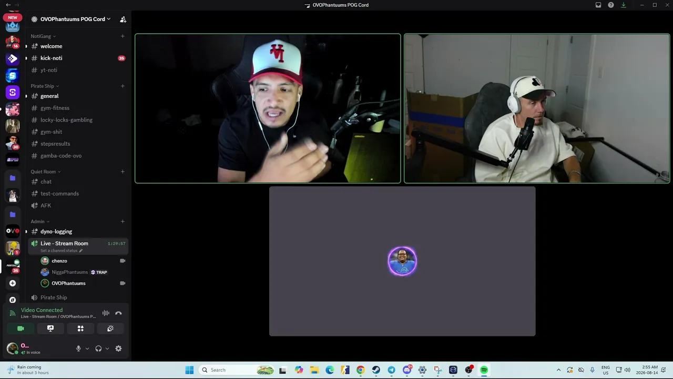Create a channel in Pirate Ship category
673x379 pixels.
pyautogui.click(x=123, y=86)
